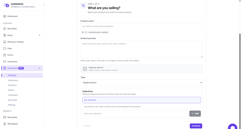The width and height of the screenshot is (241, 129).
Task: Go to the Collections submenu item
Action: [x=13, y=80]
